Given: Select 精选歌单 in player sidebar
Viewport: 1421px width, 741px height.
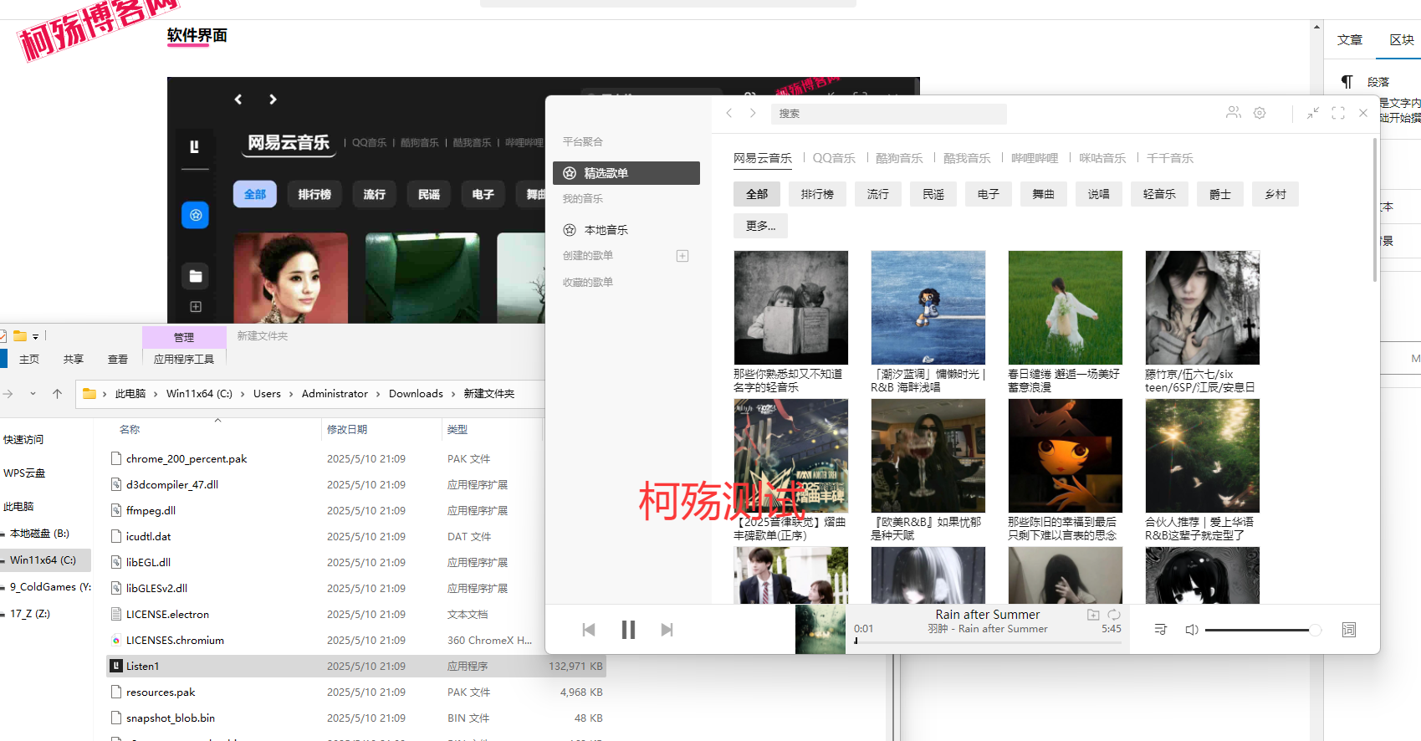Looking at the screenshot, I should [626, 173].
